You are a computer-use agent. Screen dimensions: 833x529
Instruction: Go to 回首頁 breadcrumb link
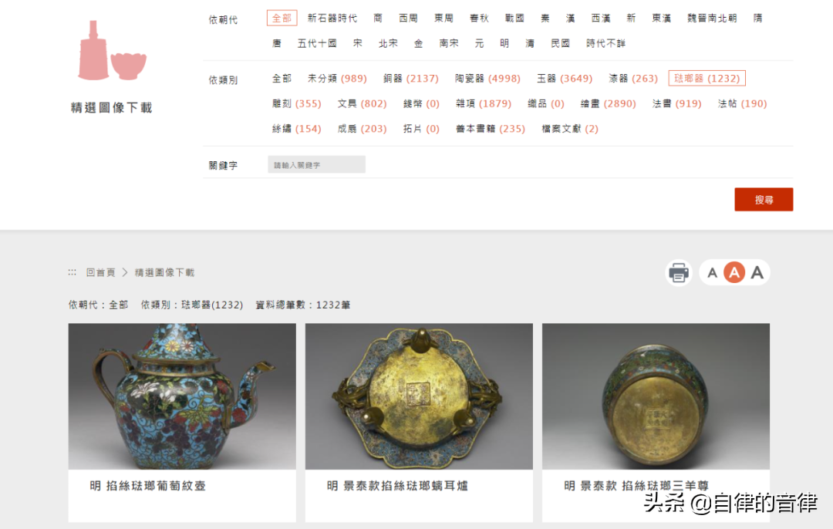(100, 272)
